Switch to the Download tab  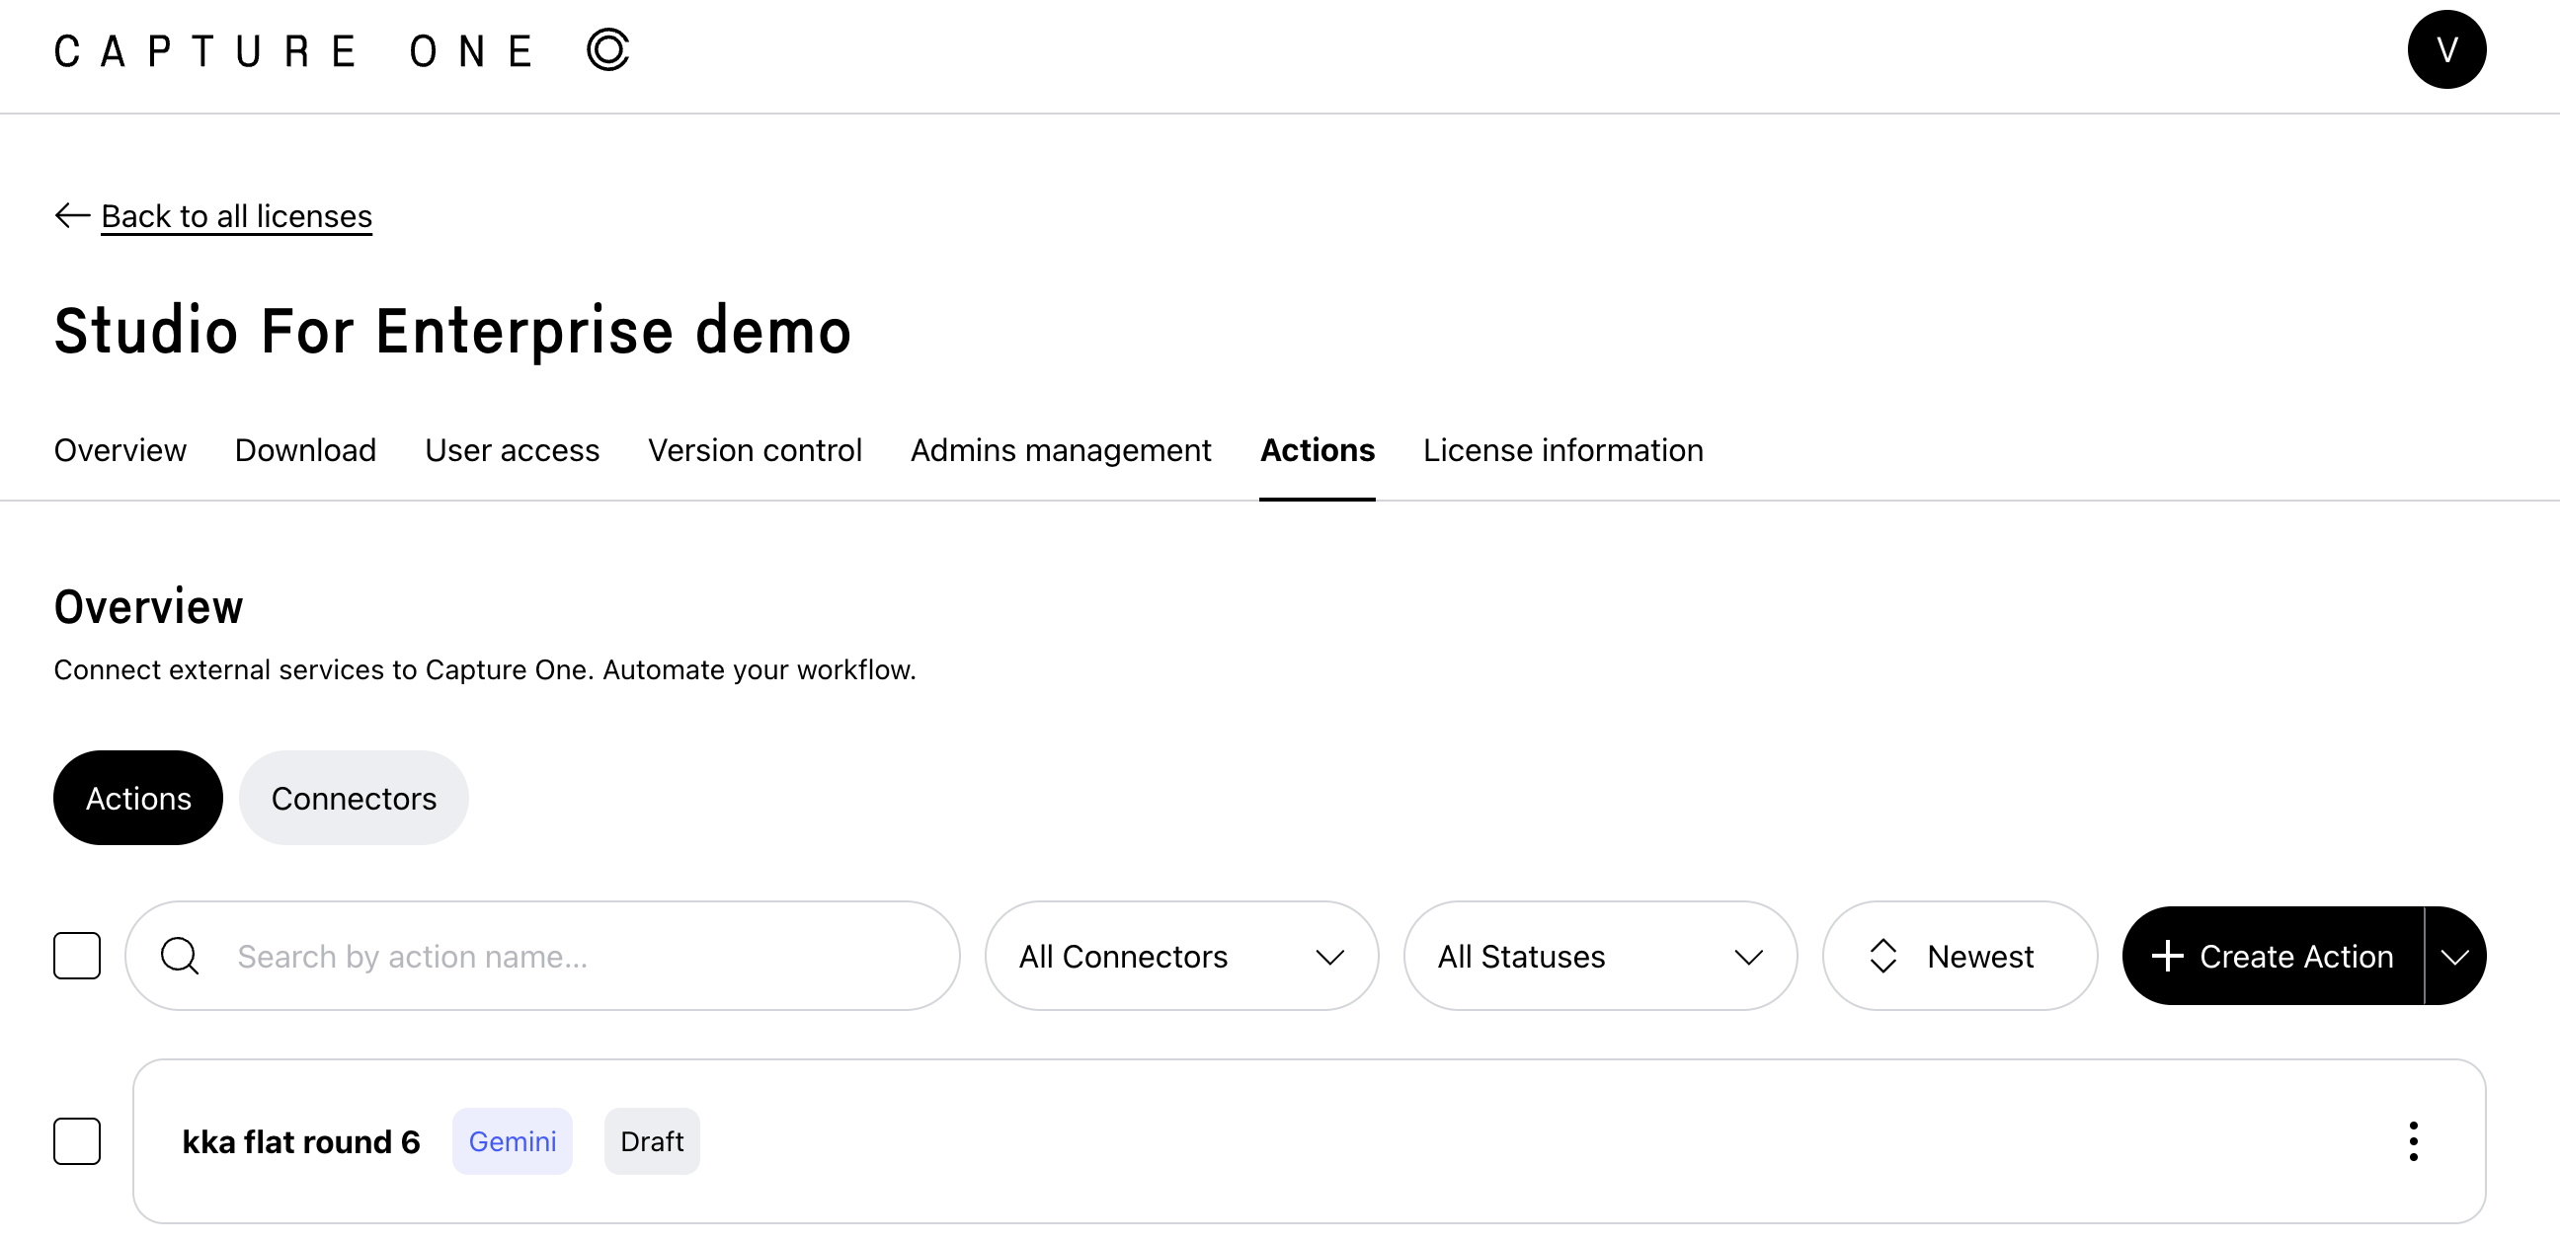pyautogui.click(x=305, y=450)
